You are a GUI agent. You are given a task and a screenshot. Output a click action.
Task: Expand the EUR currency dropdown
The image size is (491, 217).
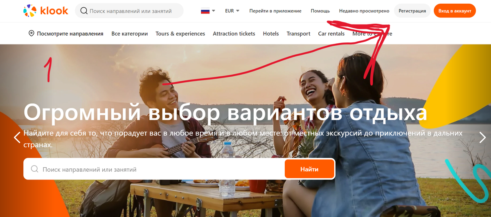click(232, 11)
